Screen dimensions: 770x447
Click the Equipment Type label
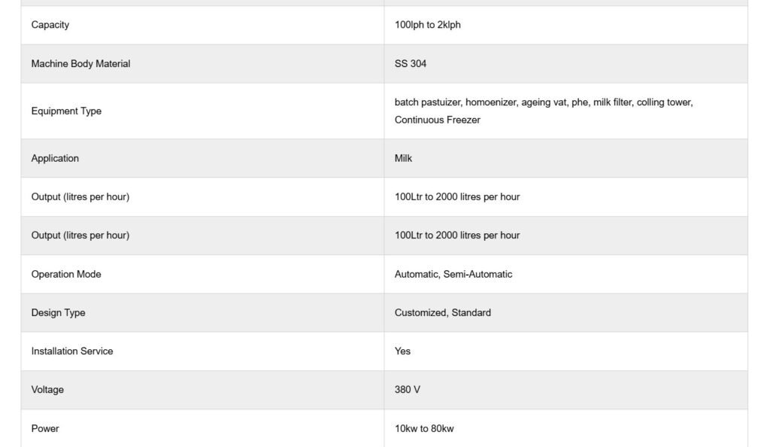(66, 111)
